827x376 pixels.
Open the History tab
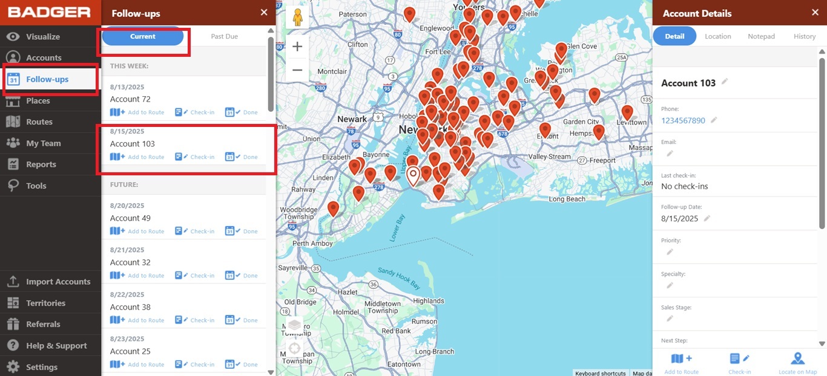coord(805,36)
